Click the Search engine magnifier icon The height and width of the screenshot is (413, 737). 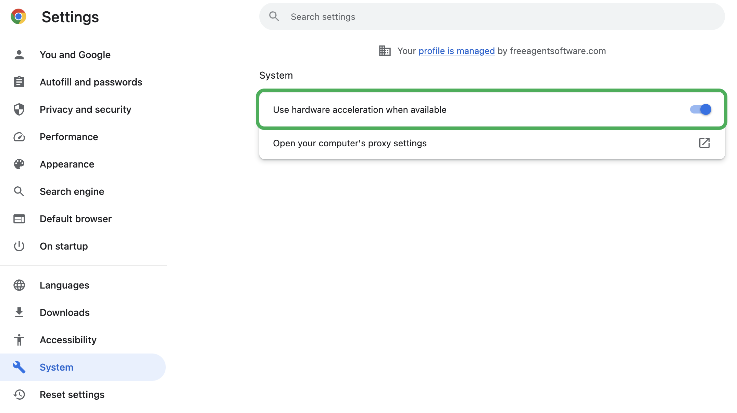click(x=19, y=191)
